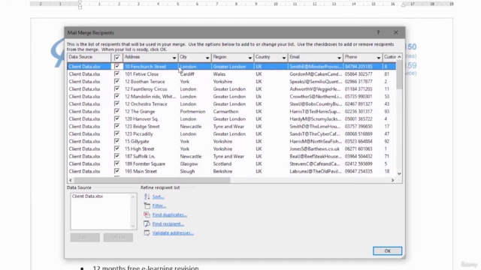Image resolution: width=481 pixels, height=270 pixels.
Task: Open the Address column dropdown arrow
Action: pyautogui.click(x=174, y=58)
